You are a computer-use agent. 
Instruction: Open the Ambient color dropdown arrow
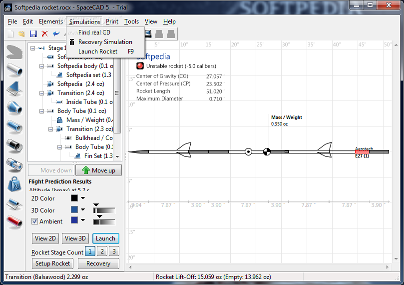[83, 220]
